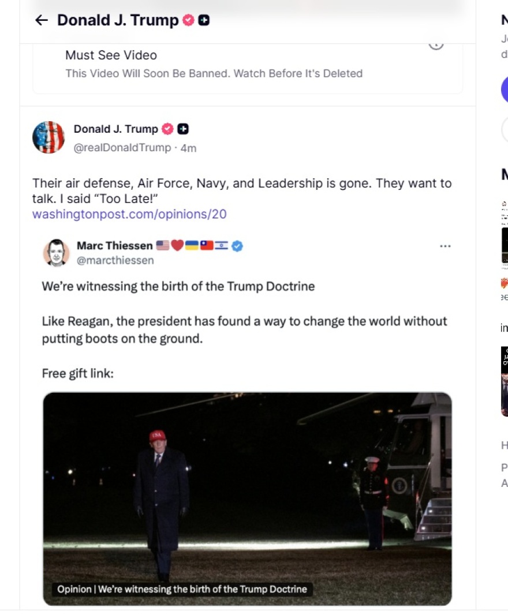Open the flag-painted profile avatar on the post
The height and width of the screenshot is (615, 508).
click(48, 137)
